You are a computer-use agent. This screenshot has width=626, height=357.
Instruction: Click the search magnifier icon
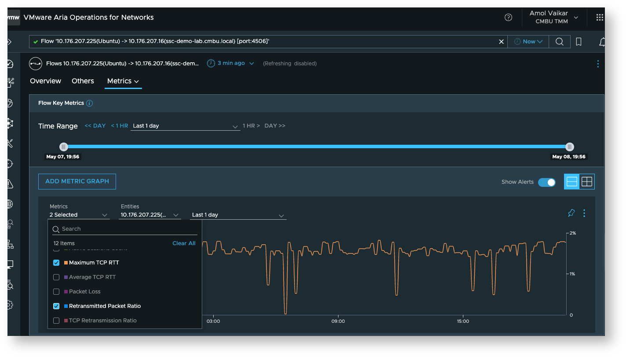click(x=559, y=42)
